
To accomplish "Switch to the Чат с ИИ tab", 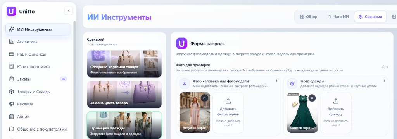I will (338, 17).
